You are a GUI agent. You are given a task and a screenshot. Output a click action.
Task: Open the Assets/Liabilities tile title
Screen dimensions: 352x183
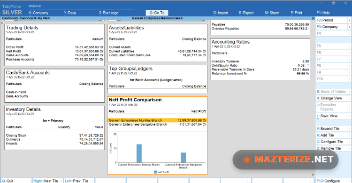pyautogui.click(x=126, y=28)
